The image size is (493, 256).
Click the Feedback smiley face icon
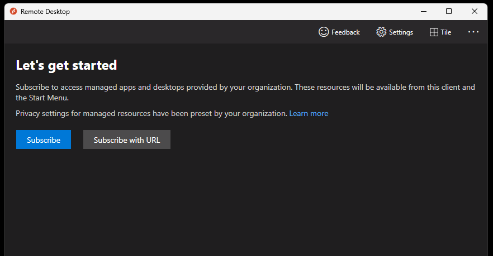[x=324, y=32]
